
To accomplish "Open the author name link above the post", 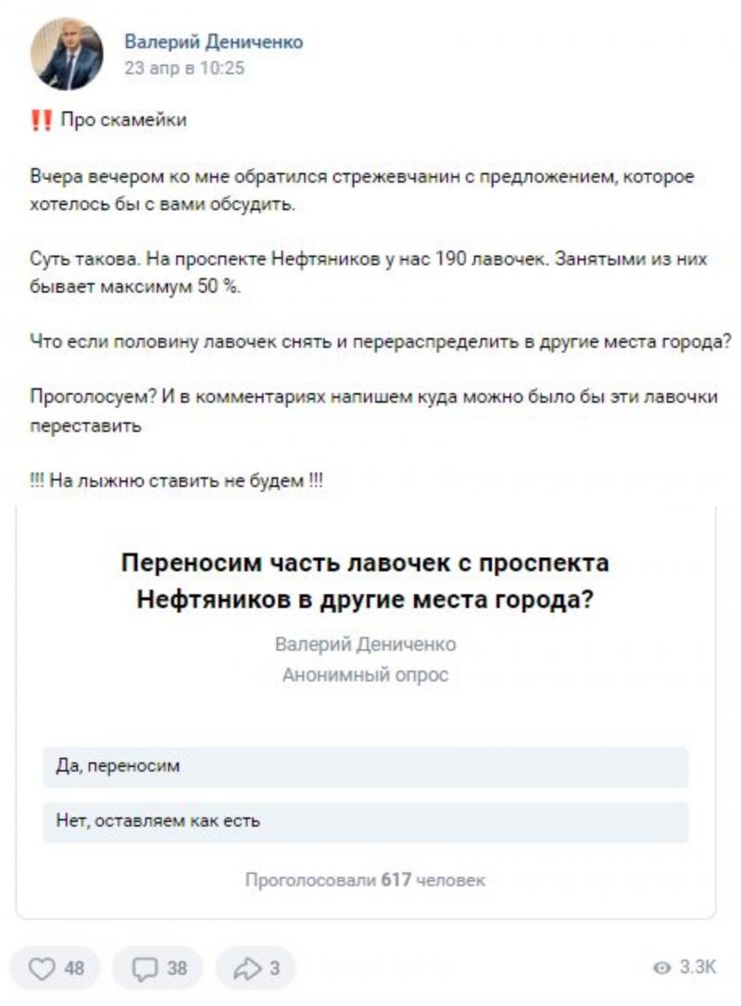I will 213,43.
